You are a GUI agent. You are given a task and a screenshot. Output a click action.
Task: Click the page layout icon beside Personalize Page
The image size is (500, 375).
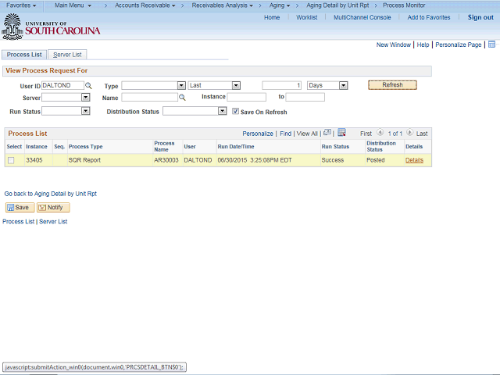pos(491,45)
